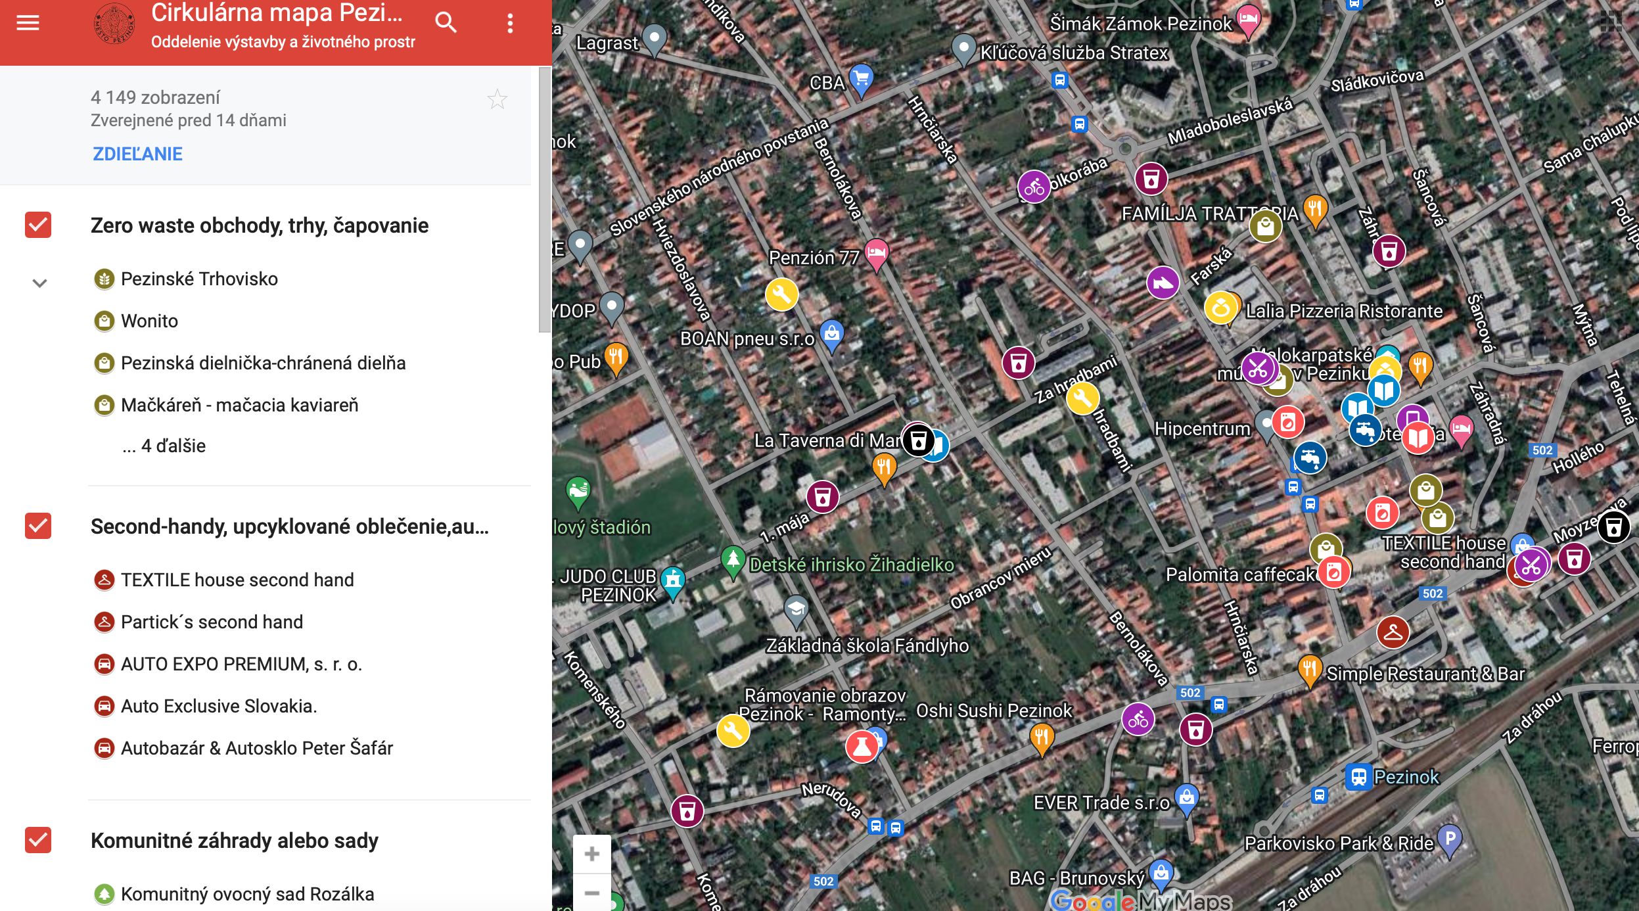Click black trash bin marker at La Taverna
The width and height of the screenshot is (1639, 911).
tap(918, 440)
